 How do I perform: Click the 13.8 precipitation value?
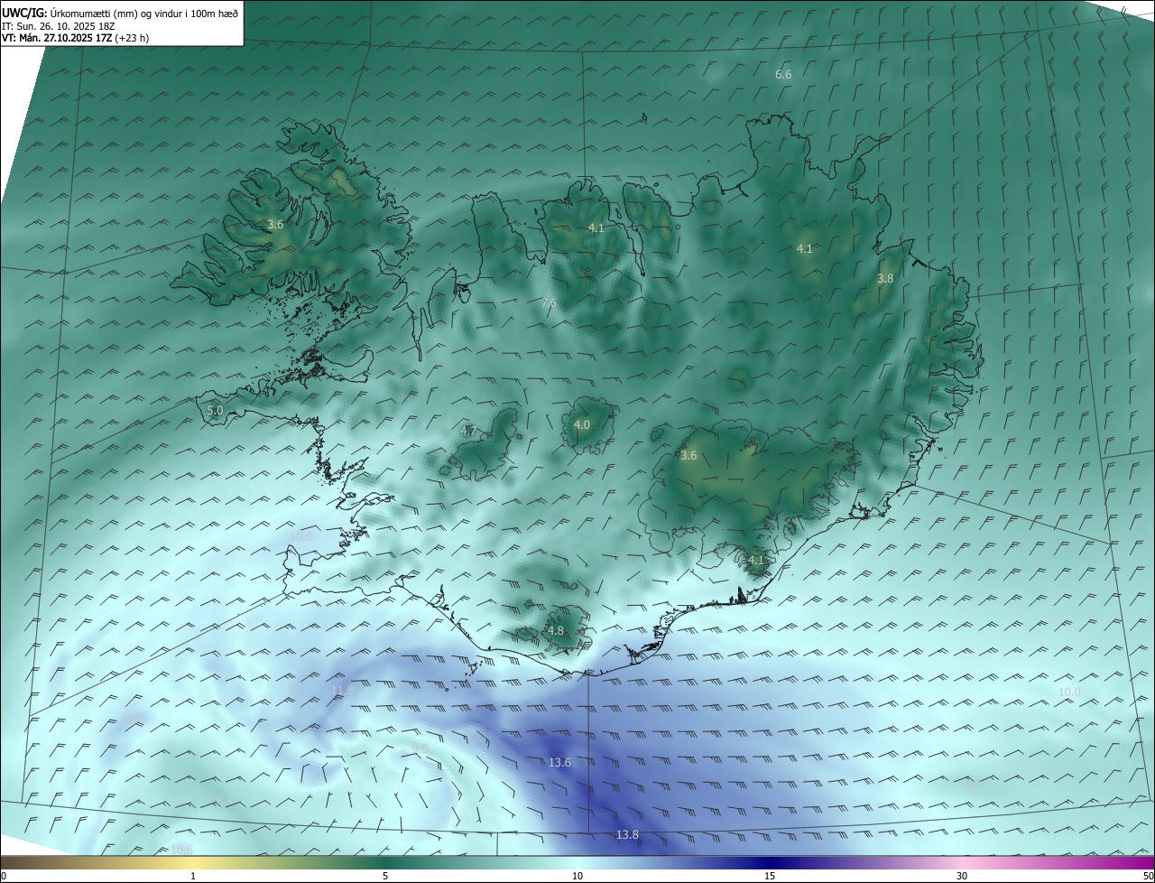627,835
